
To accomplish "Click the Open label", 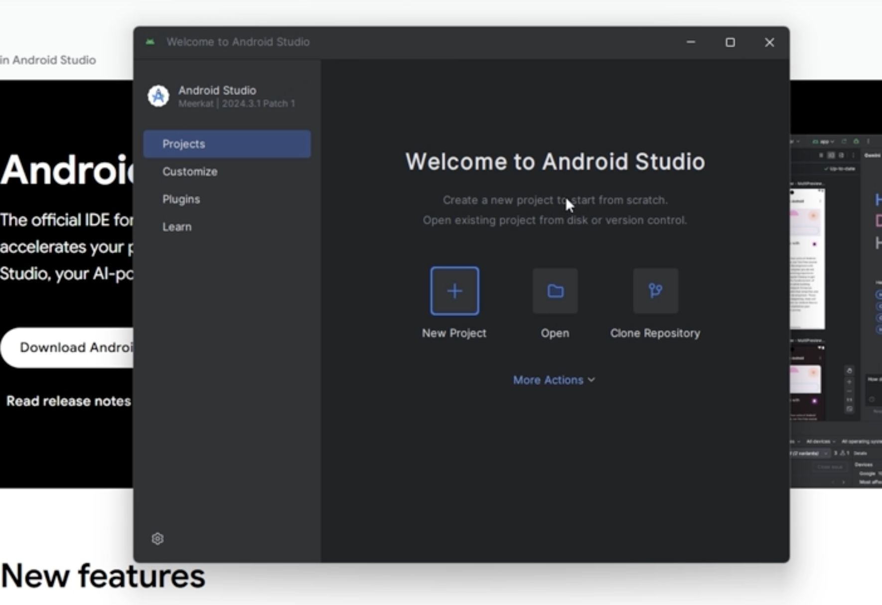I will [x=555, y=333].
